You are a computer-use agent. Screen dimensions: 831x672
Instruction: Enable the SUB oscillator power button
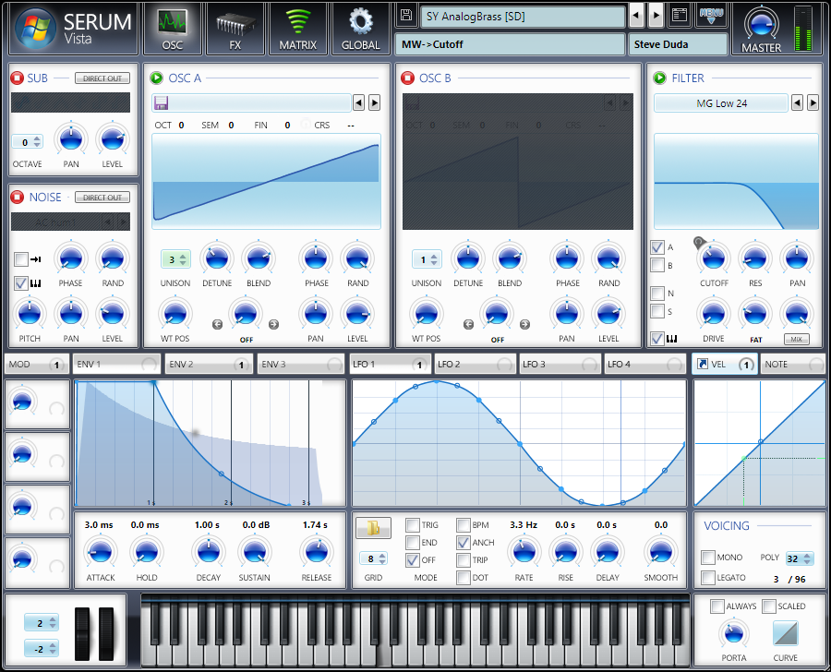pos(17,78)
